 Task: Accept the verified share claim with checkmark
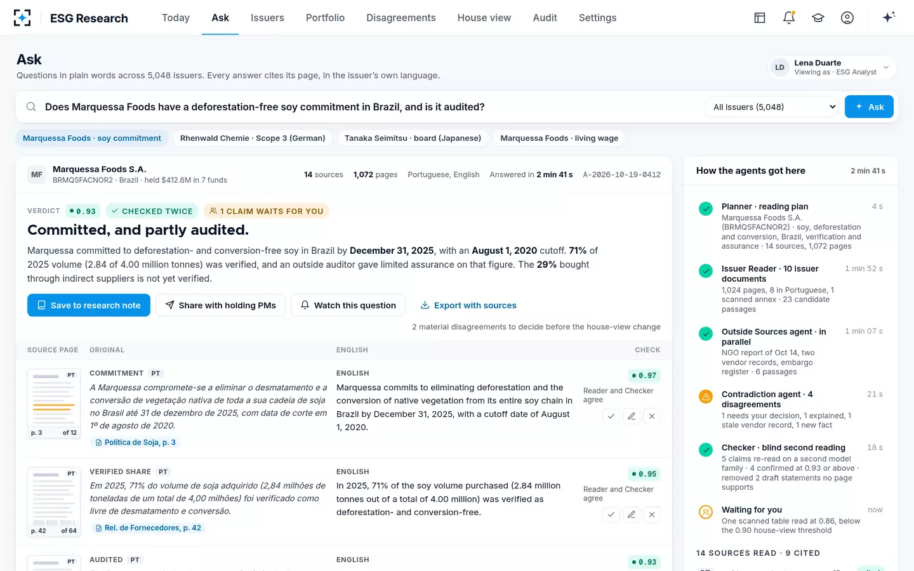click(611, 515)
